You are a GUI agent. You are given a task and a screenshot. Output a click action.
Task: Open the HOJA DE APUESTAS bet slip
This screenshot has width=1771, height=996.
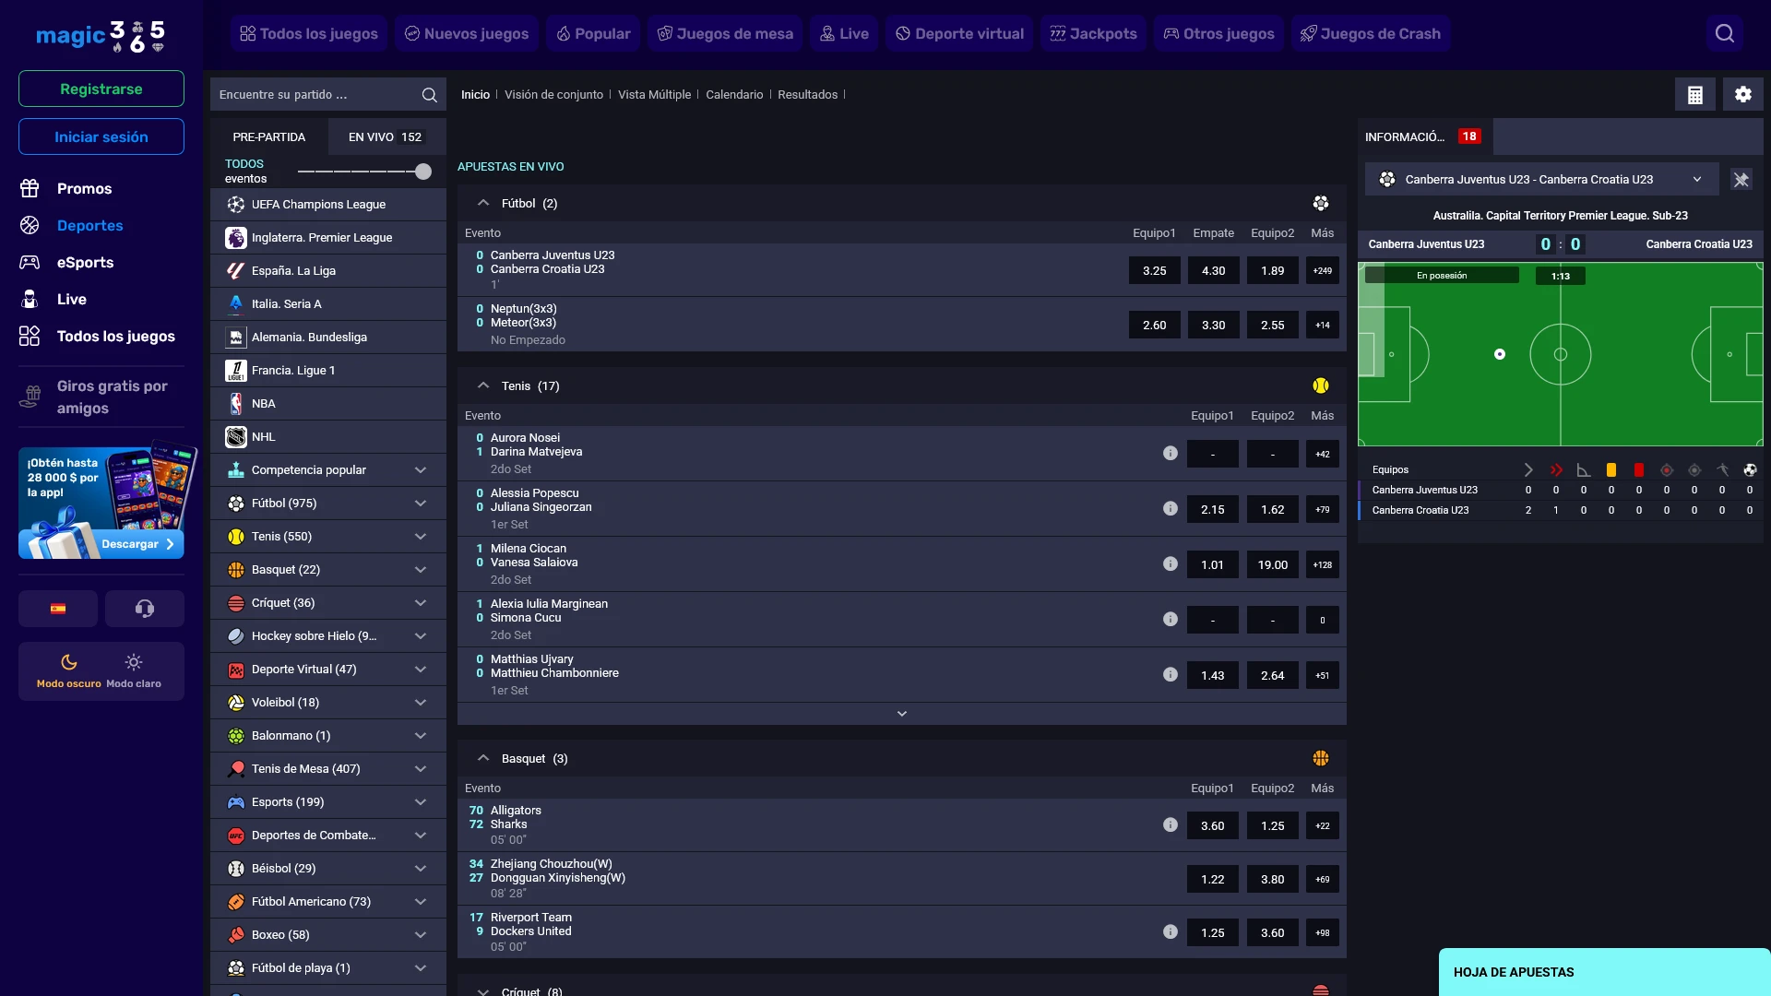[x=1605, y=972]
